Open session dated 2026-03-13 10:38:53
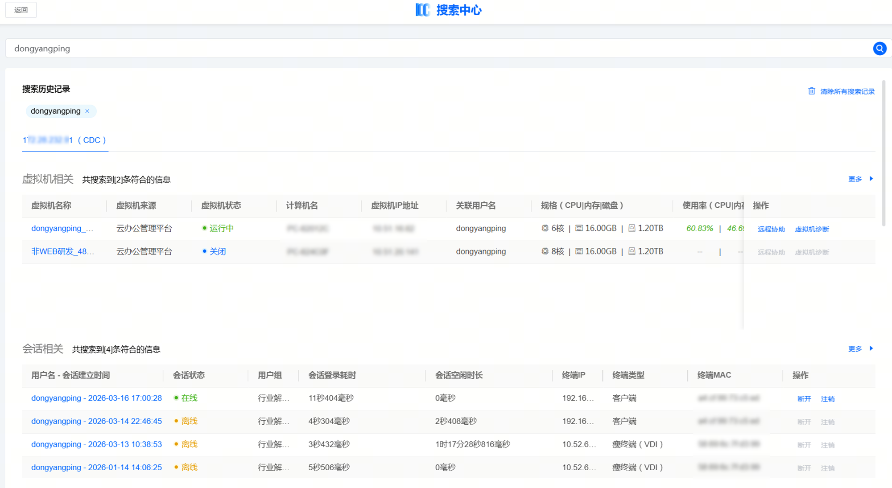892x488 pixels. click(x=96, y=444)
